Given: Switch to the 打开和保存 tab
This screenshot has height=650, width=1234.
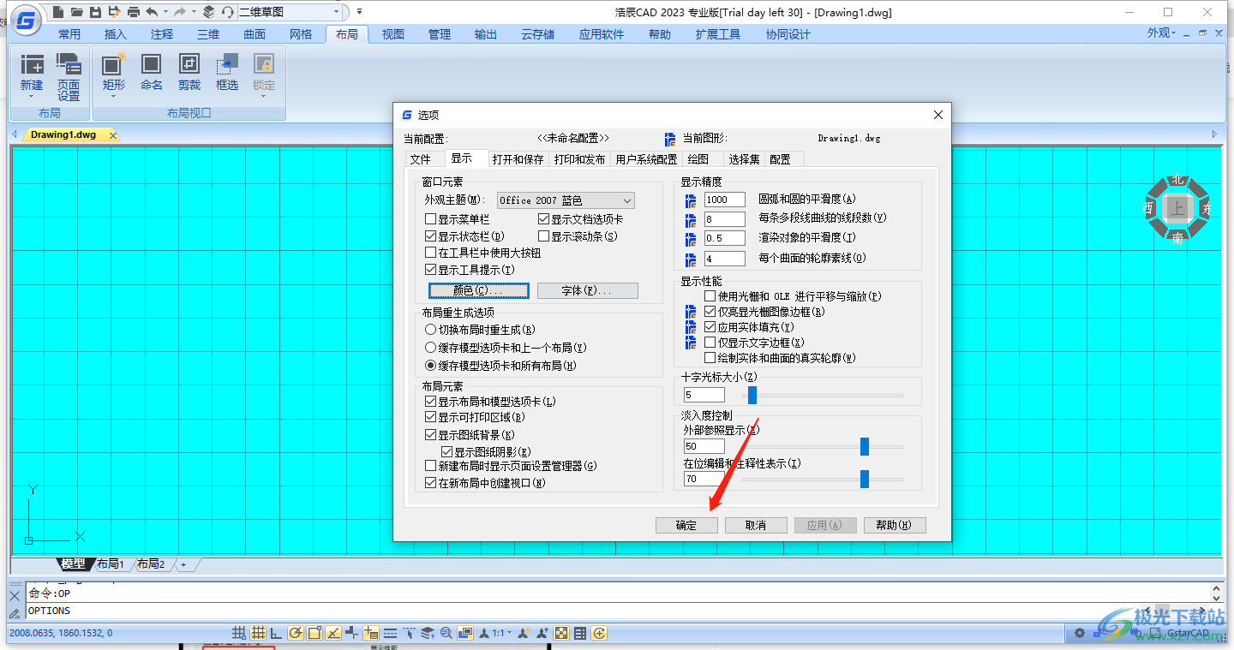Looking at the screenshot, I should [518, 159].
